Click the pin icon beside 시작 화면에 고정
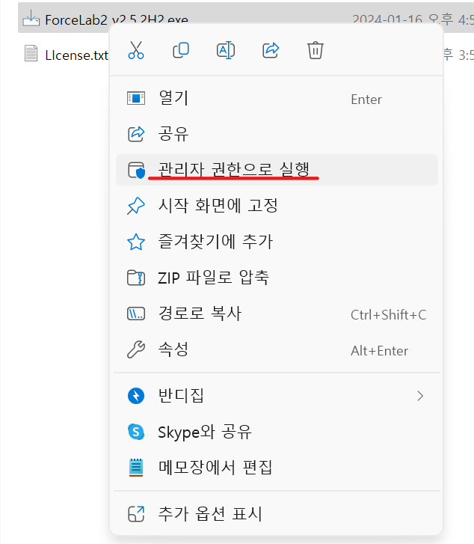Image resolution: width=474 pixels, height=544 pixels. click(135, 206)
